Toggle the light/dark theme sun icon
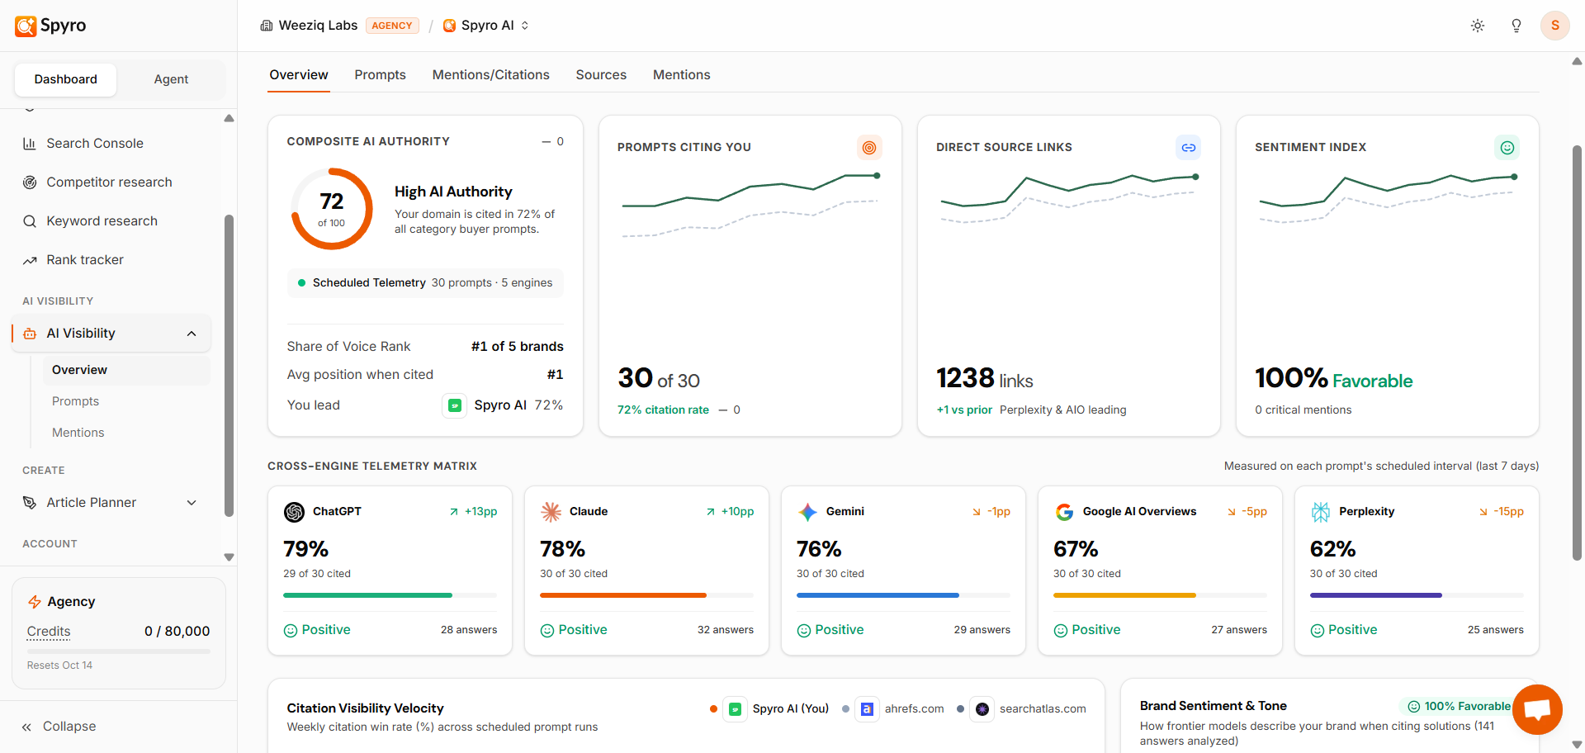Image resolution: width=1585 pixels, height=753 pixels. pyautogui.click(x=1478, y=26)
